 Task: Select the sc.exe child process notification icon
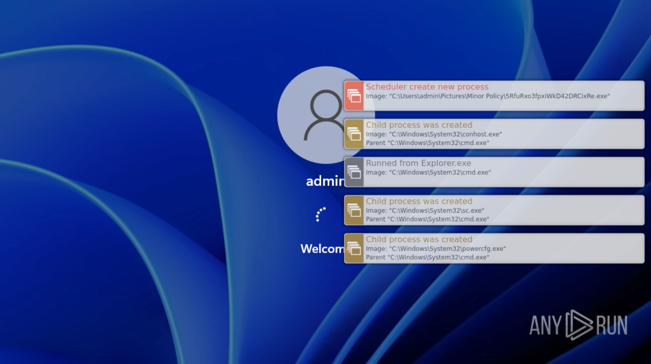coord(354,210)
